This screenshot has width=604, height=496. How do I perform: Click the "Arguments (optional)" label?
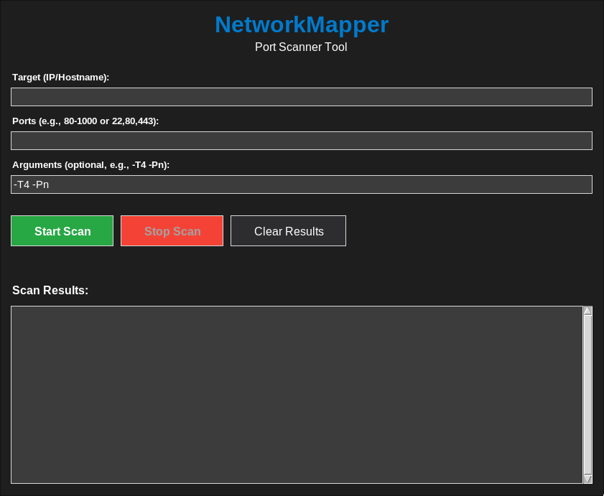point(90,164)
